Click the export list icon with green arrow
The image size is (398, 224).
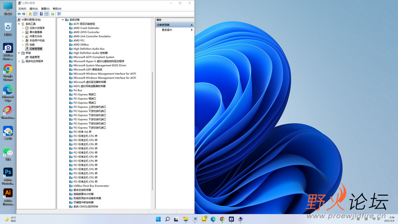pyautogui.click(x=53, y=14)
